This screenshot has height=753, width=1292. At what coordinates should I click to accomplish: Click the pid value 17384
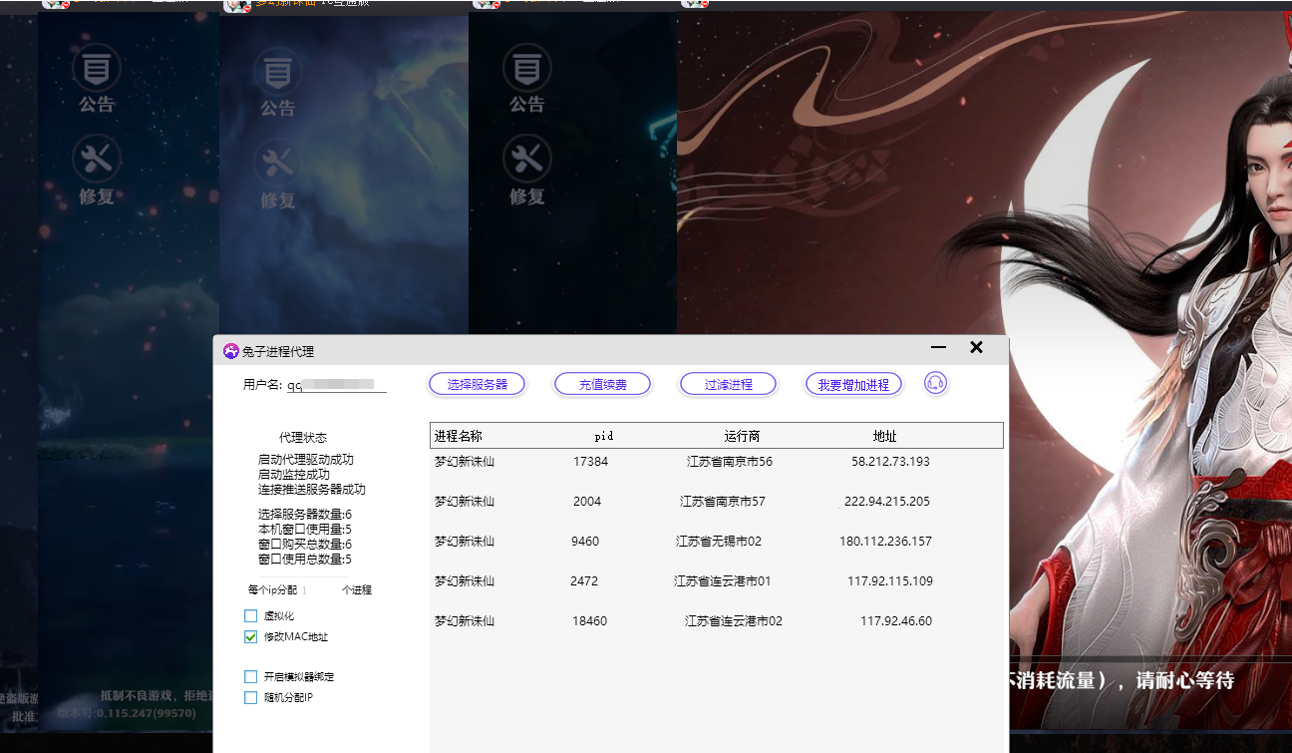(x=590, y=462)
